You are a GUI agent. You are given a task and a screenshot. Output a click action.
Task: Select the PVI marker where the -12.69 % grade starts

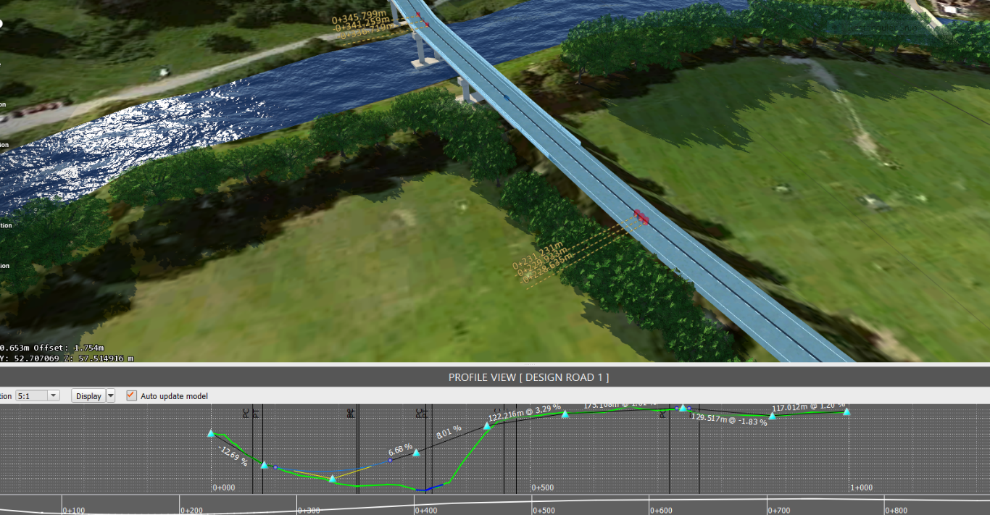click(211, 433)
